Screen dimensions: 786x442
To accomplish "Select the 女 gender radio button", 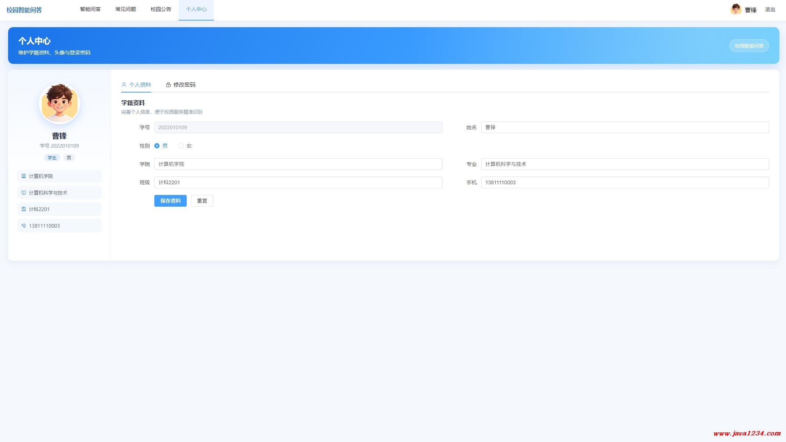I will [x=181, y=146].
